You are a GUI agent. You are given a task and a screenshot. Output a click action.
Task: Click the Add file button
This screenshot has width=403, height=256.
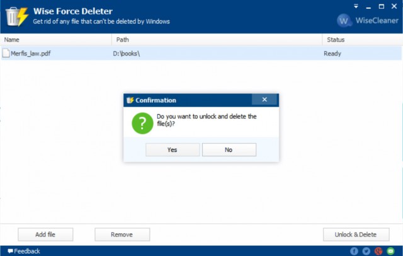(x=45, y=235)
